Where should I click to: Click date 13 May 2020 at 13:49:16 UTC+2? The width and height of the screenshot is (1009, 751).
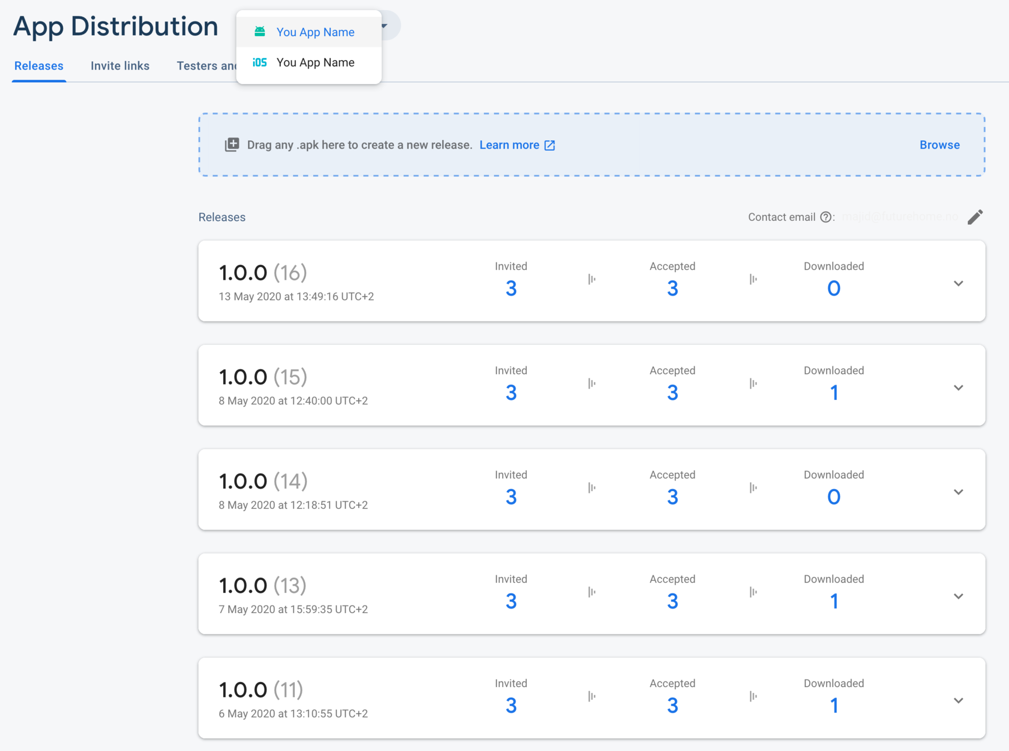pyautogui.click(x=296, y=297)
